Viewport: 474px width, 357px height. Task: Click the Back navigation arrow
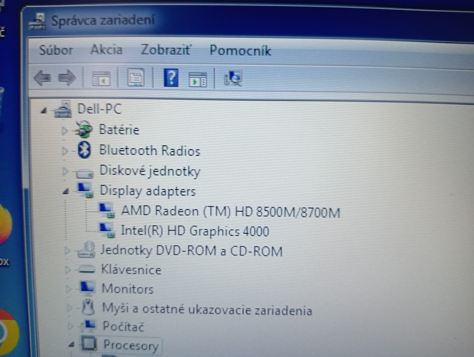click(41, 78)
